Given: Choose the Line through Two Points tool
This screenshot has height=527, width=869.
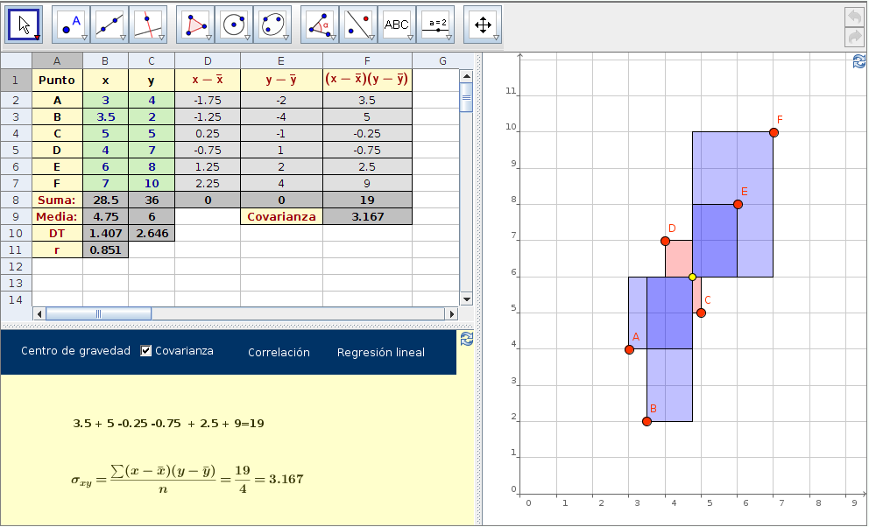Looking at the screenshot, I should click(110, 25).
